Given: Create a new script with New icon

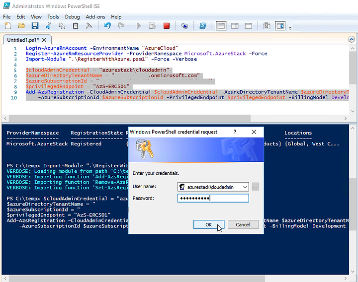Looking at the screenshot, I should 8,26.
